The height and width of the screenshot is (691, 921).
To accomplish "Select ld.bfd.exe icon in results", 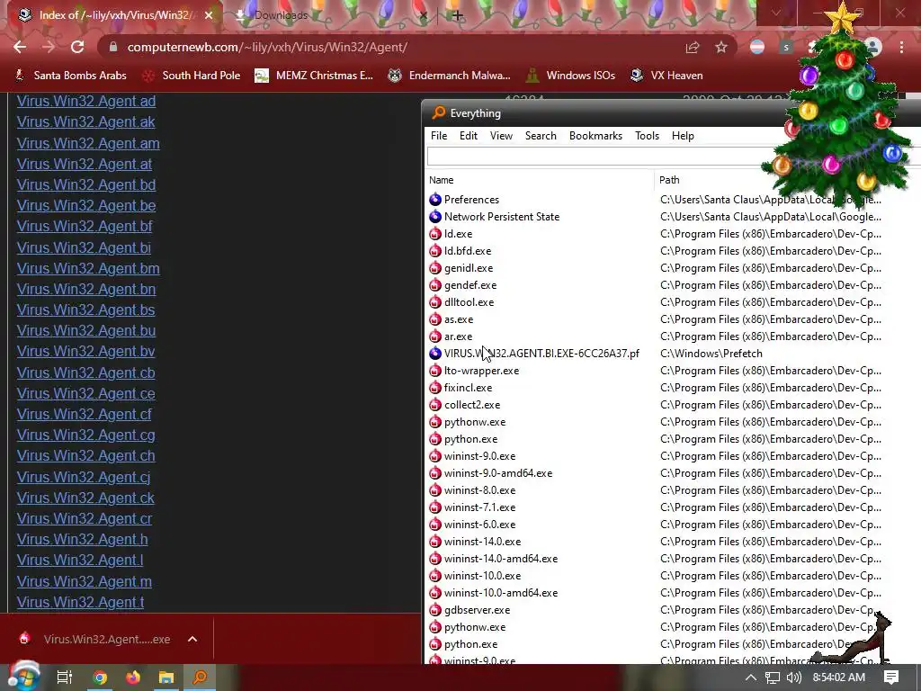I will coord(435,251).
